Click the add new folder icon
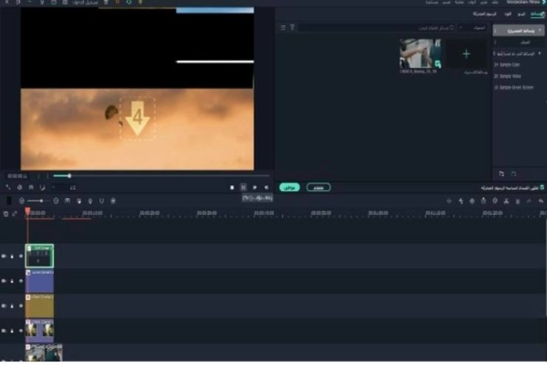Image resolution: width=547 pixels, height=365 pixels. pos(502,173)
